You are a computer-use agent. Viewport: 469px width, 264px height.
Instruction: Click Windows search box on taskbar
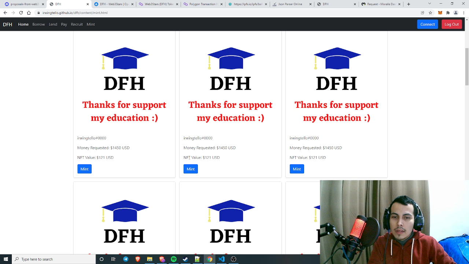(53, 259)
